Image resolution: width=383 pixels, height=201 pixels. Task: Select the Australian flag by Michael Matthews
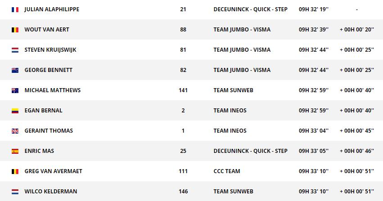15,90
